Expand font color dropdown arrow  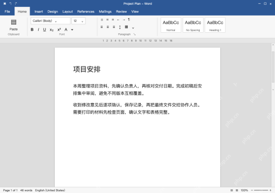pyautogui.click(x=72, y=29)
